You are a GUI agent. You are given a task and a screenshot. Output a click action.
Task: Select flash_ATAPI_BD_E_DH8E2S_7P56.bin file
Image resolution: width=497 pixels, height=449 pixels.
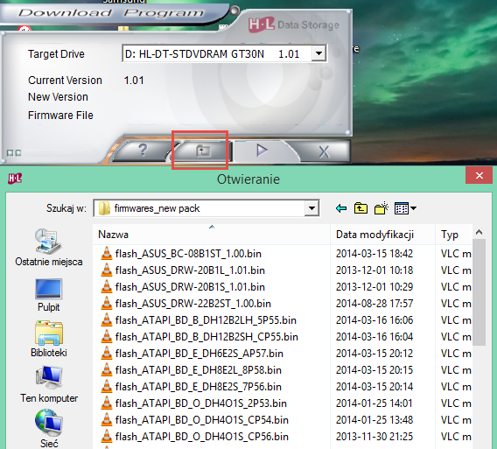pyautogui.click(x=199, y=387)
